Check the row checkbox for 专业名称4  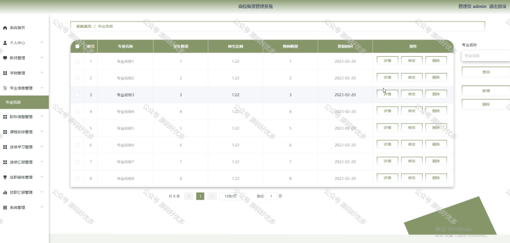77,112
